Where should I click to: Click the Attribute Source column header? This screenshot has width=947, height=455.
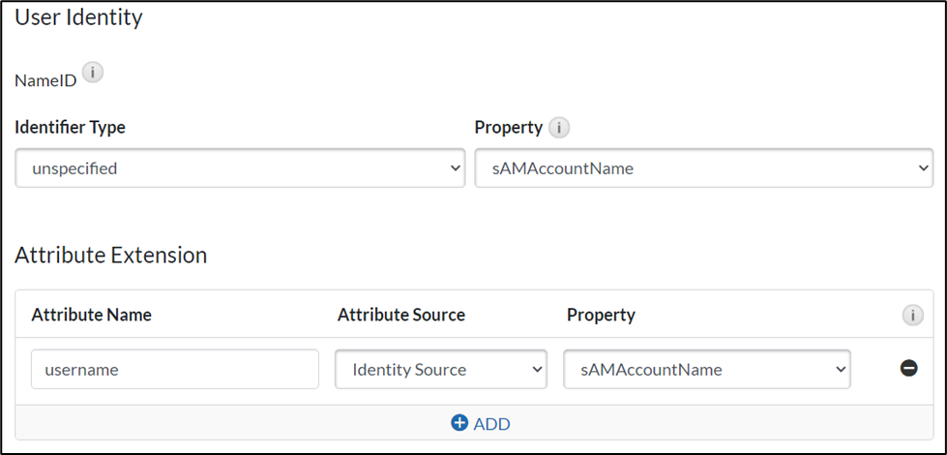[x=400, y=315]
